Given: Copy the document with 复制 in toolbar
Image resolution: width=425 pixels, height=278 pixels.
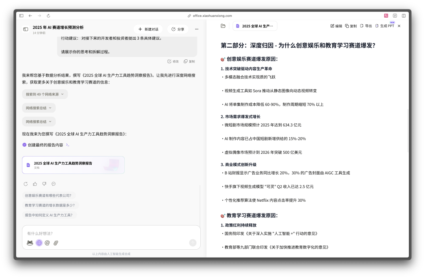Looking at the screenshot, I should coord(351,26).
